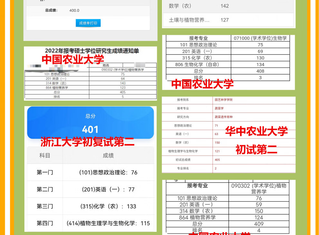Select the rank value 4 beside 排名

[259, 230]
